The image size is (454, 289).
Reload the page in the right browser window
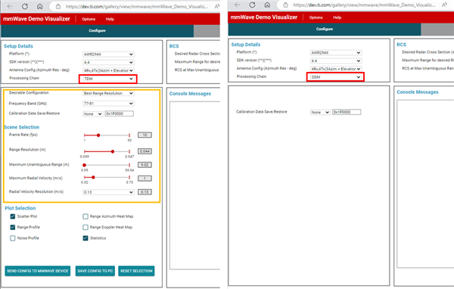click(252, 5)
